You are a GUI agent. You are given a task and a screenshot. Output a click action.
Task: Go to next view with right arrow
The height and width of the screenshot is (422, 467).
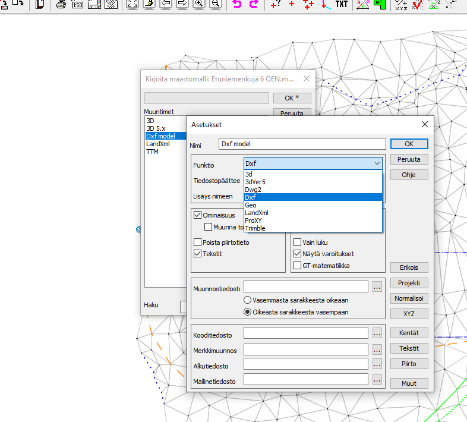tap(182, 4)
